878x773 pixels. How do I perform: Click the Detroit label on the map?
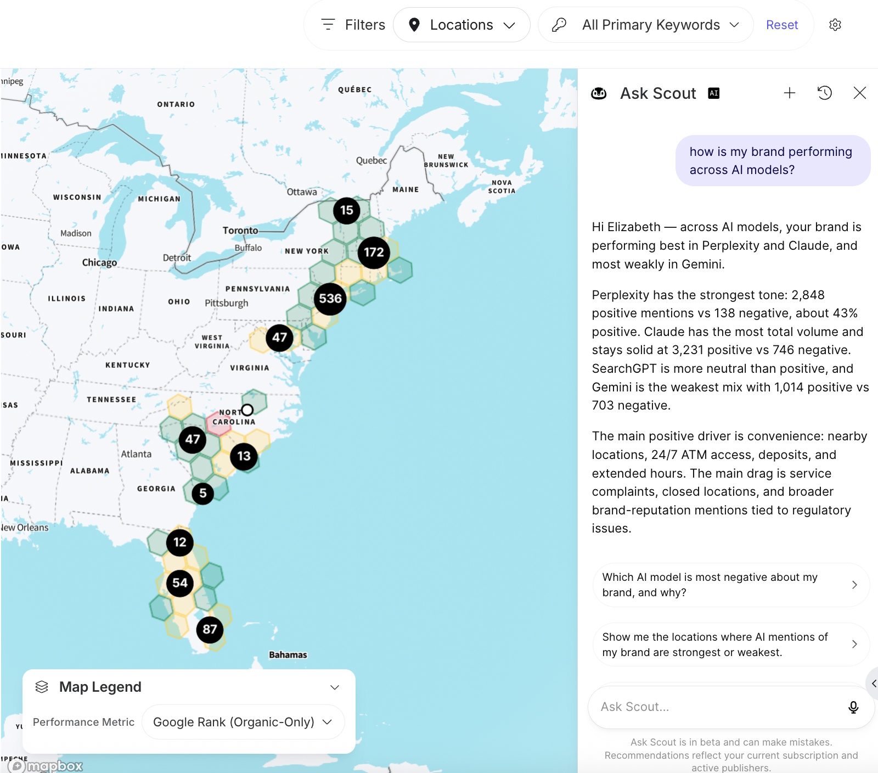[177, 258]
